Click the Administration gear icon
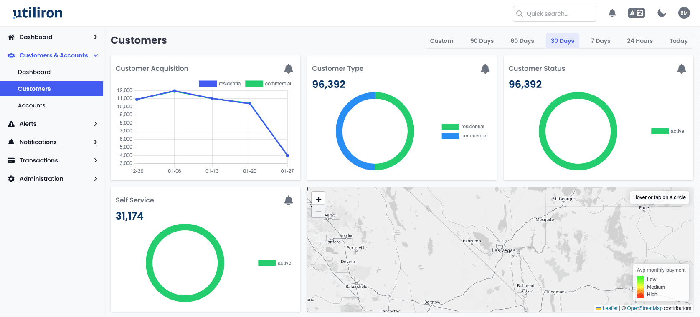This screenshot has width=700, height=317. [x=11, y=179]
